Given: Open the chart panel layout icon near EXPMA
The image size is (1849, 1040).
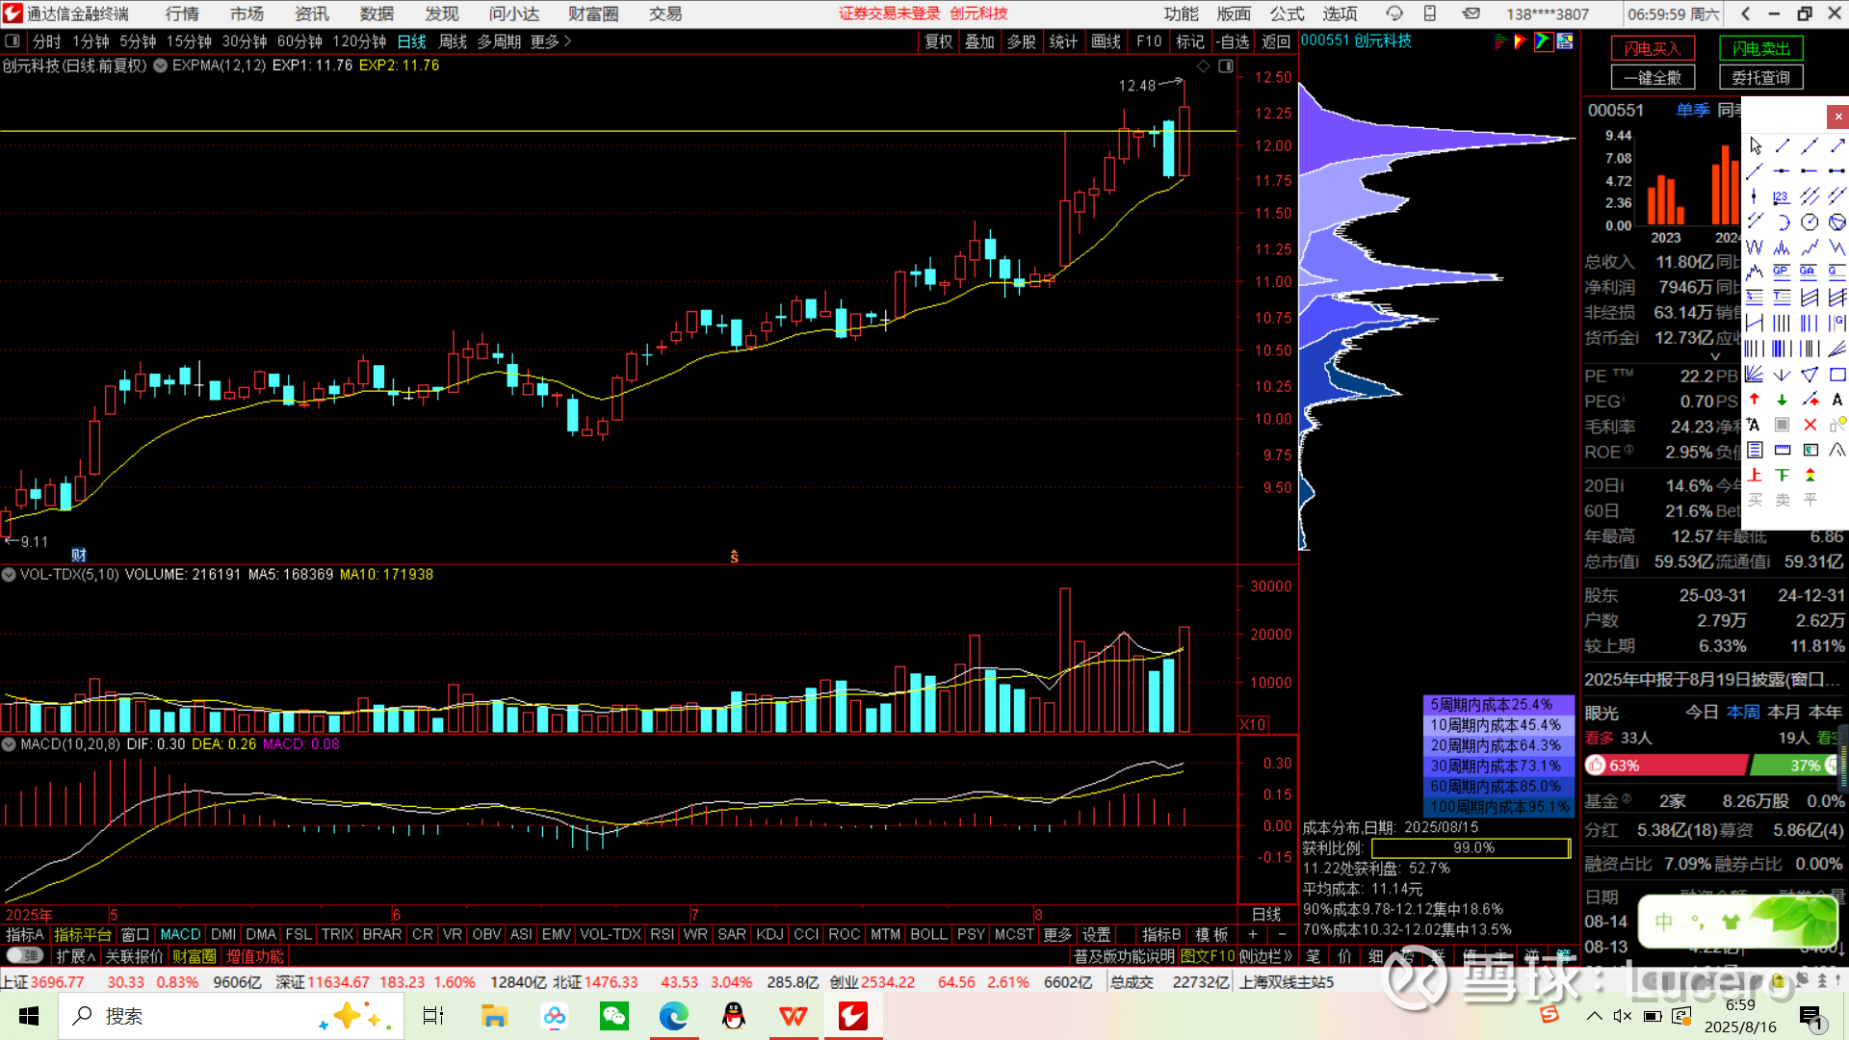Looking at the screenshot, I should coord(1225,66).
